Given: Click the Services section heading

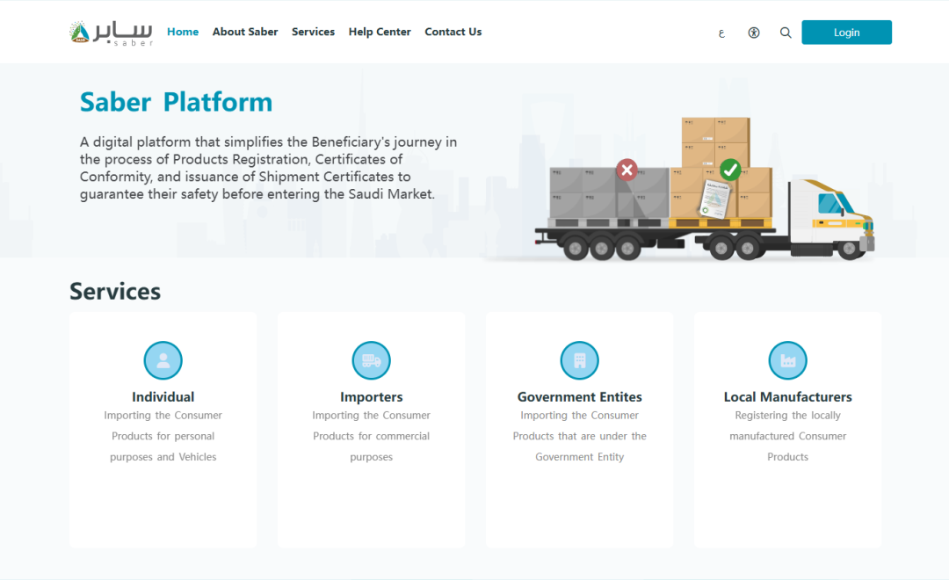Looking at the screenshot, I should pos(115,291).
